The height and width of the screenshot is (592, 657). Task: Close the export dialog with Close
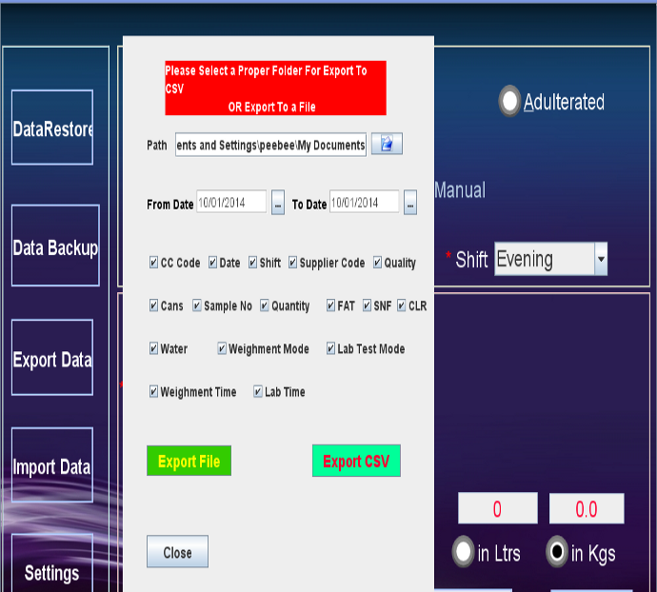177,552
